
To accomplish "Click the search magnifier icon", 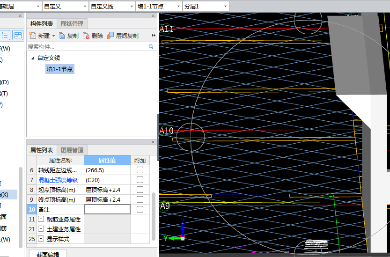I will coord(151,46).
